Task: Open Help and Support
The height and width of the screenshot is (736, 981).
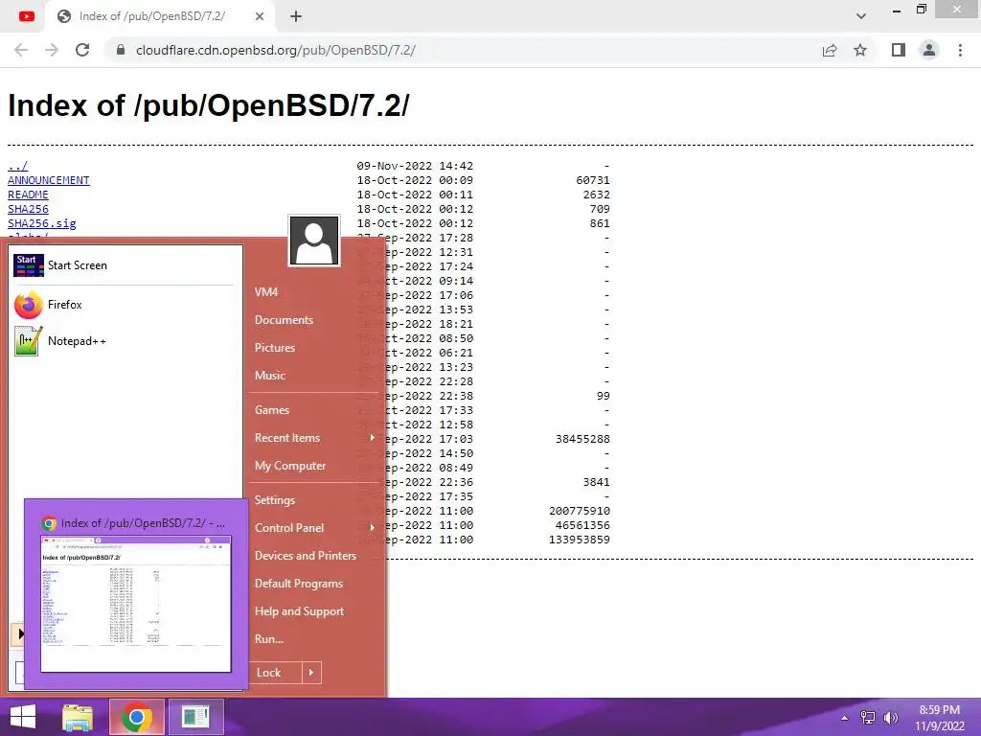Action: pos(299,611)
